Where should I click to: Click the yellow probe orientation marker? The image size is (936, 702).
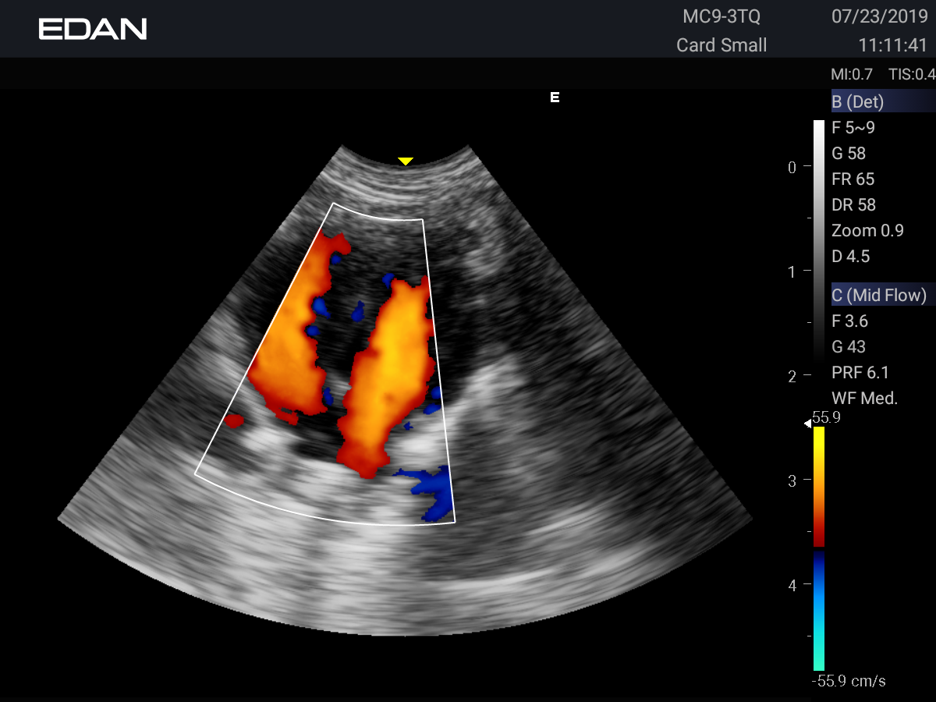(x=405, y=161)
